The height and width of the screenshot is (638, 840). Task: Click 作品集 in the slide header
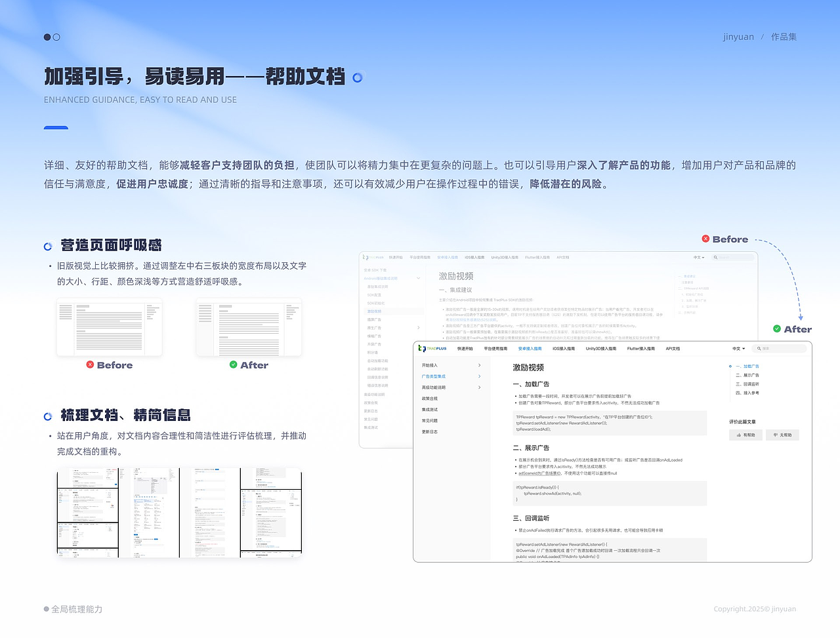click(784, 37)
